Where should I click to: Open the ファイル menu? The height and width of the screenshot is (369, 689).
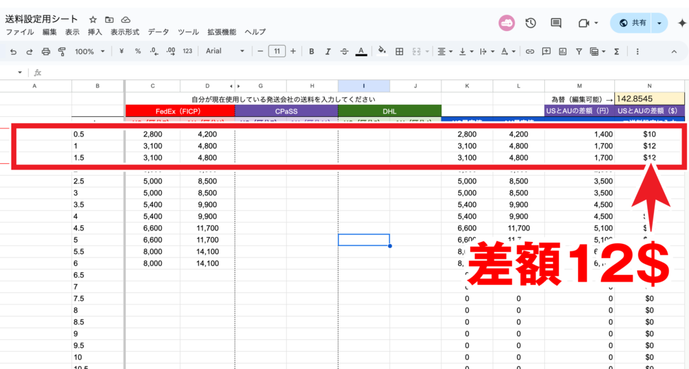click(x=20, y=32)
